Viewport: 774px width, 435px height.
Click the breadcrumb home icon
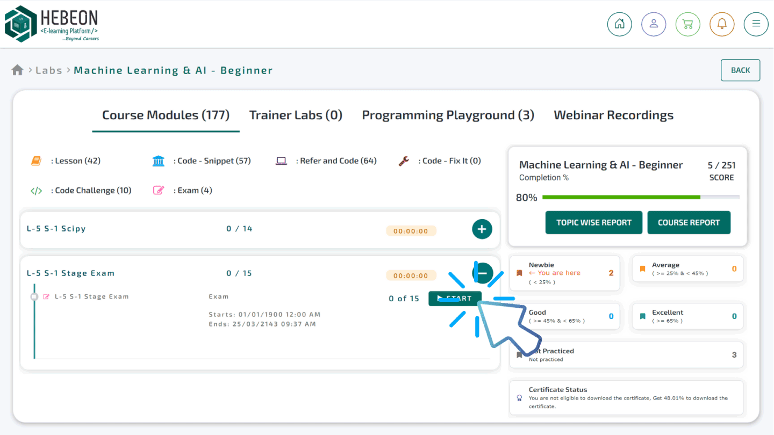tap(17, 70)
